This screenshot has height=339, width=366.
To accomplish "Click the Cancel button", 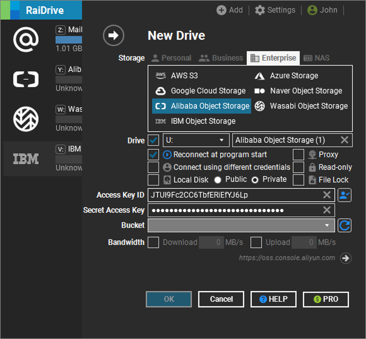I will click(x=221, y=299).
